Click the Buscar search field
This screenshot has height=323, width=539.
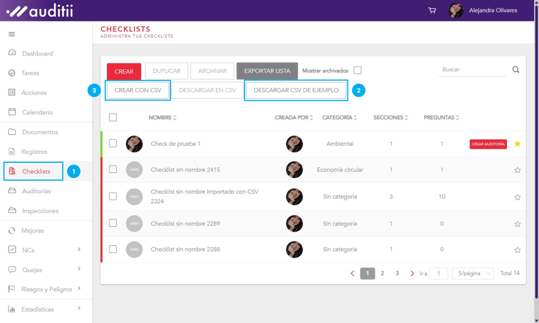coord(471,69)
